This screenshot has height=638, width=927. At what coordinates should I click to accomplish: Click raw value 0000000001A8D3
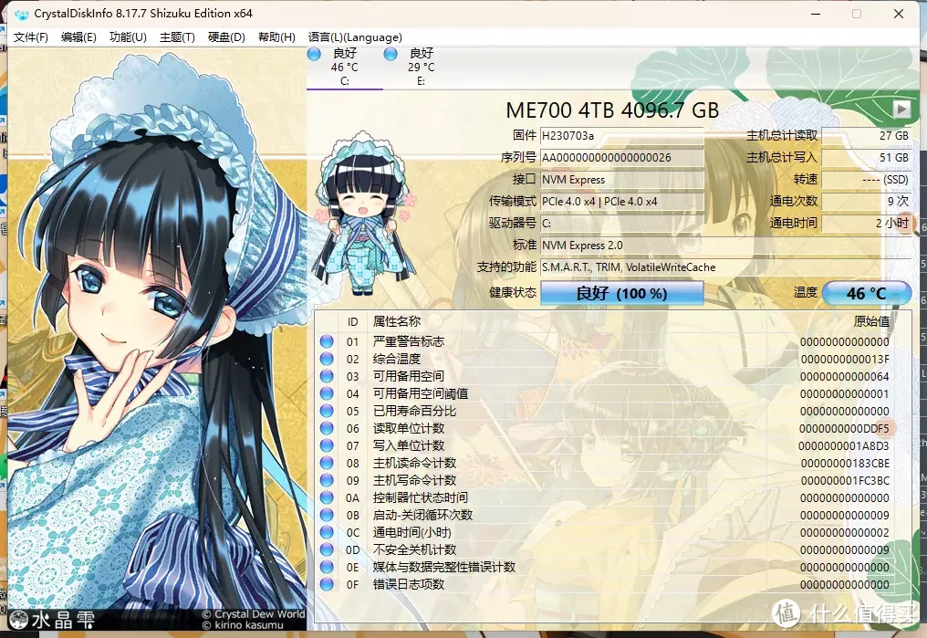coord(844,445)
